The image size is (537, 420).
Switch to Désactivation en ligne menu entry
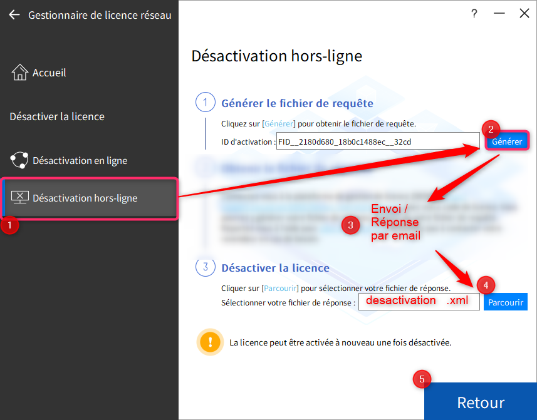click(x=80, y=160)
